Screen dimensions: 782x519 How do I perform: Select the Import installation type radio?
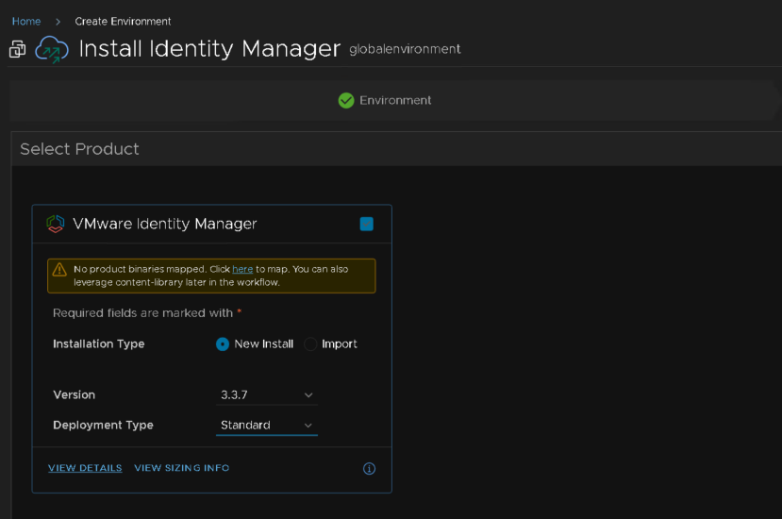pyautogui.click(x=310, y=344)
